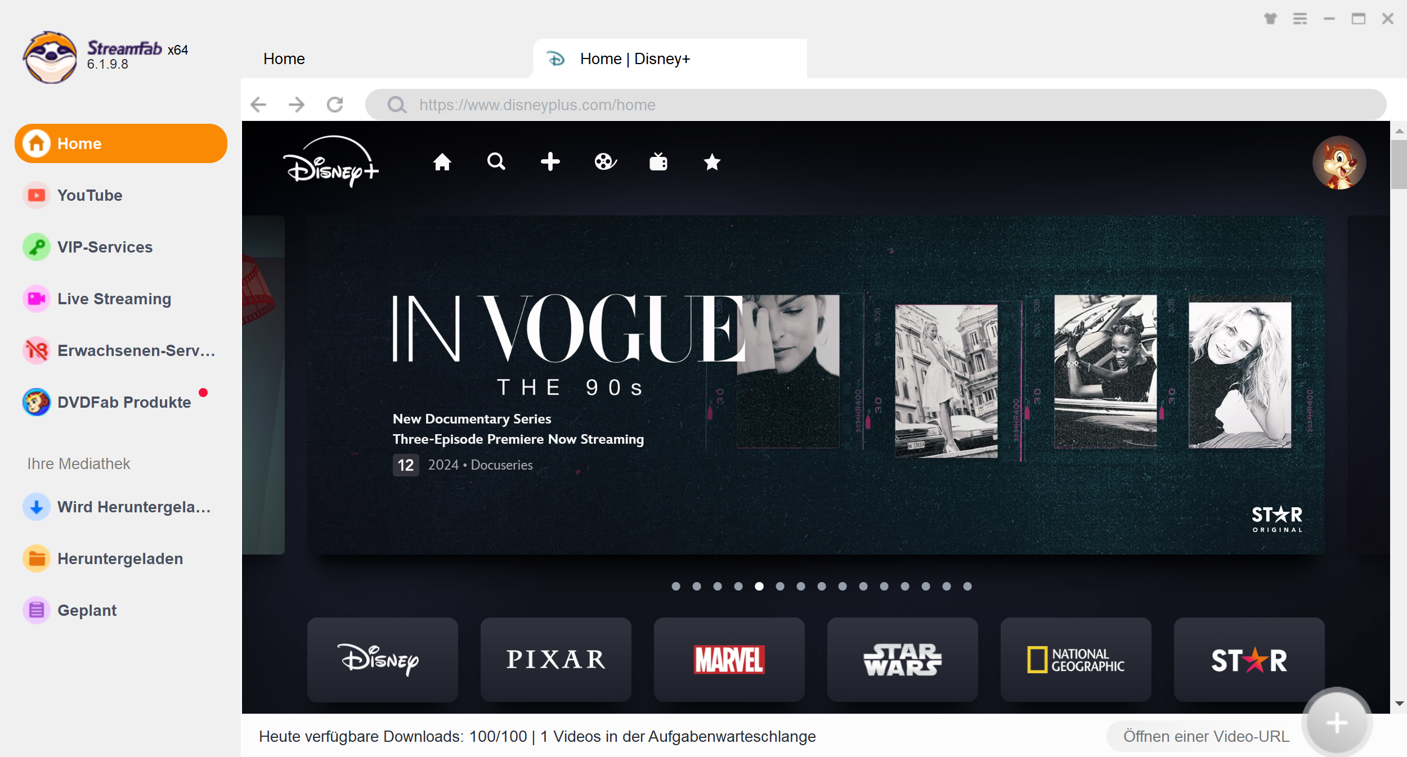Screen dimensions: 1407x757
Task: Open the skin shirt icon in titlebar
Action: point(1270,19)
